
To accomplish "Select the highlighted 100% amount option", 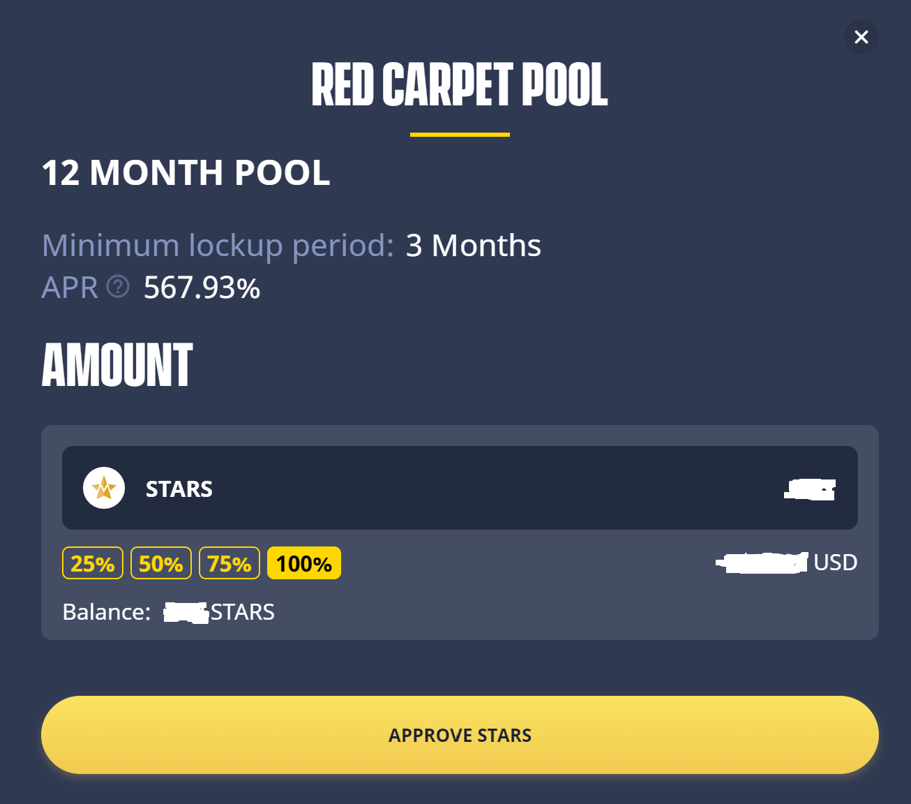I will point(304,563).
